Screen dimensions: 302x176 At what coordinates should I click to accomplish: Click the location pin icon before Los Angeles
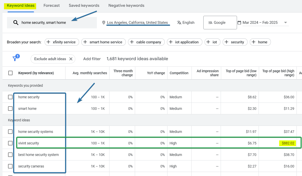104,22
